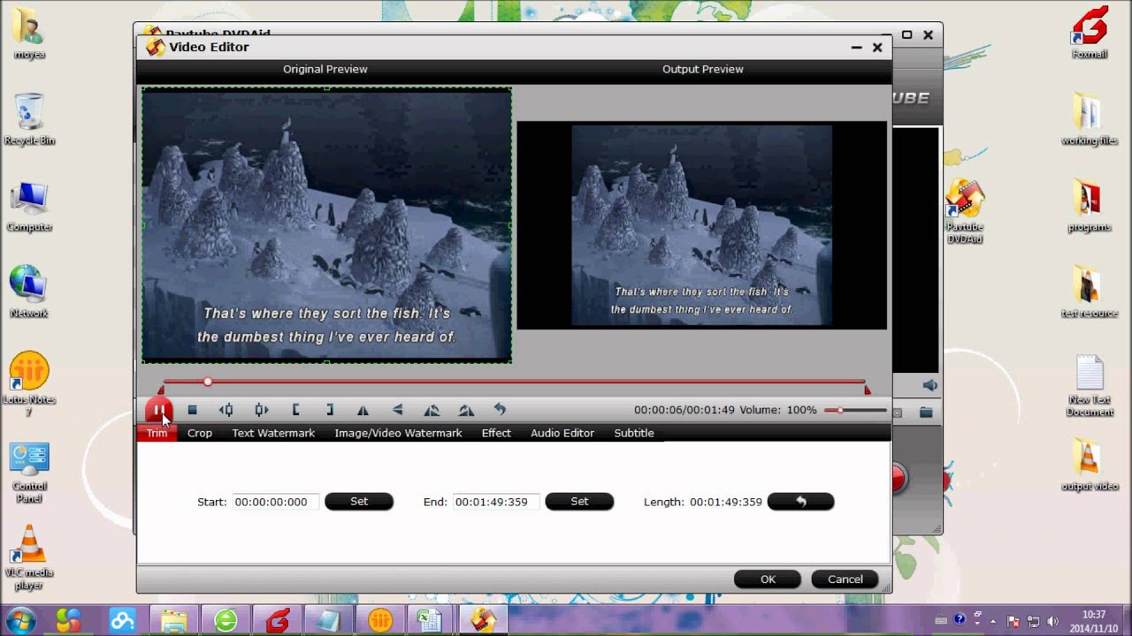The height and width of the screenshot is (636, 1132).
Task: Click the taskbar clock showing 10:37
Action: click(1094, 620)
